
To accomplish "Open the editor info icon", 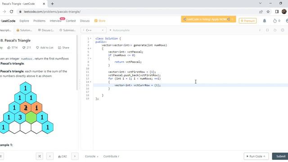I will pos(260,30).
